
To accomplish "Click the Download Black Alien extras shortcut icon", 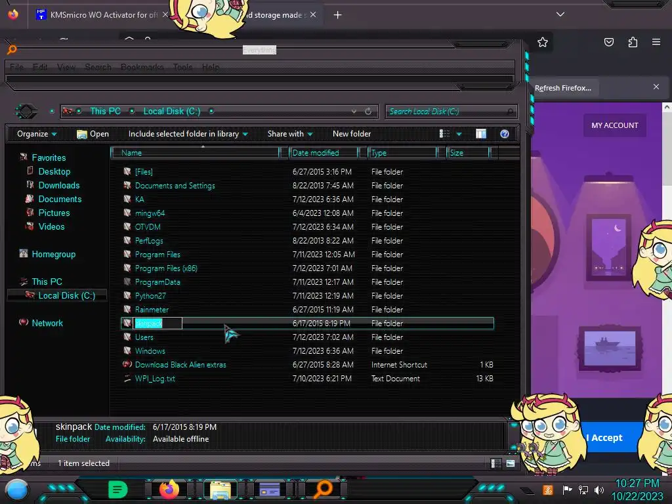I will click(x=127, y=364).
